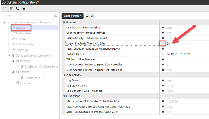This screenshot has height=119, width=209.
Task: Select the Custom database connection icon
Action: [x=18, y=83]
